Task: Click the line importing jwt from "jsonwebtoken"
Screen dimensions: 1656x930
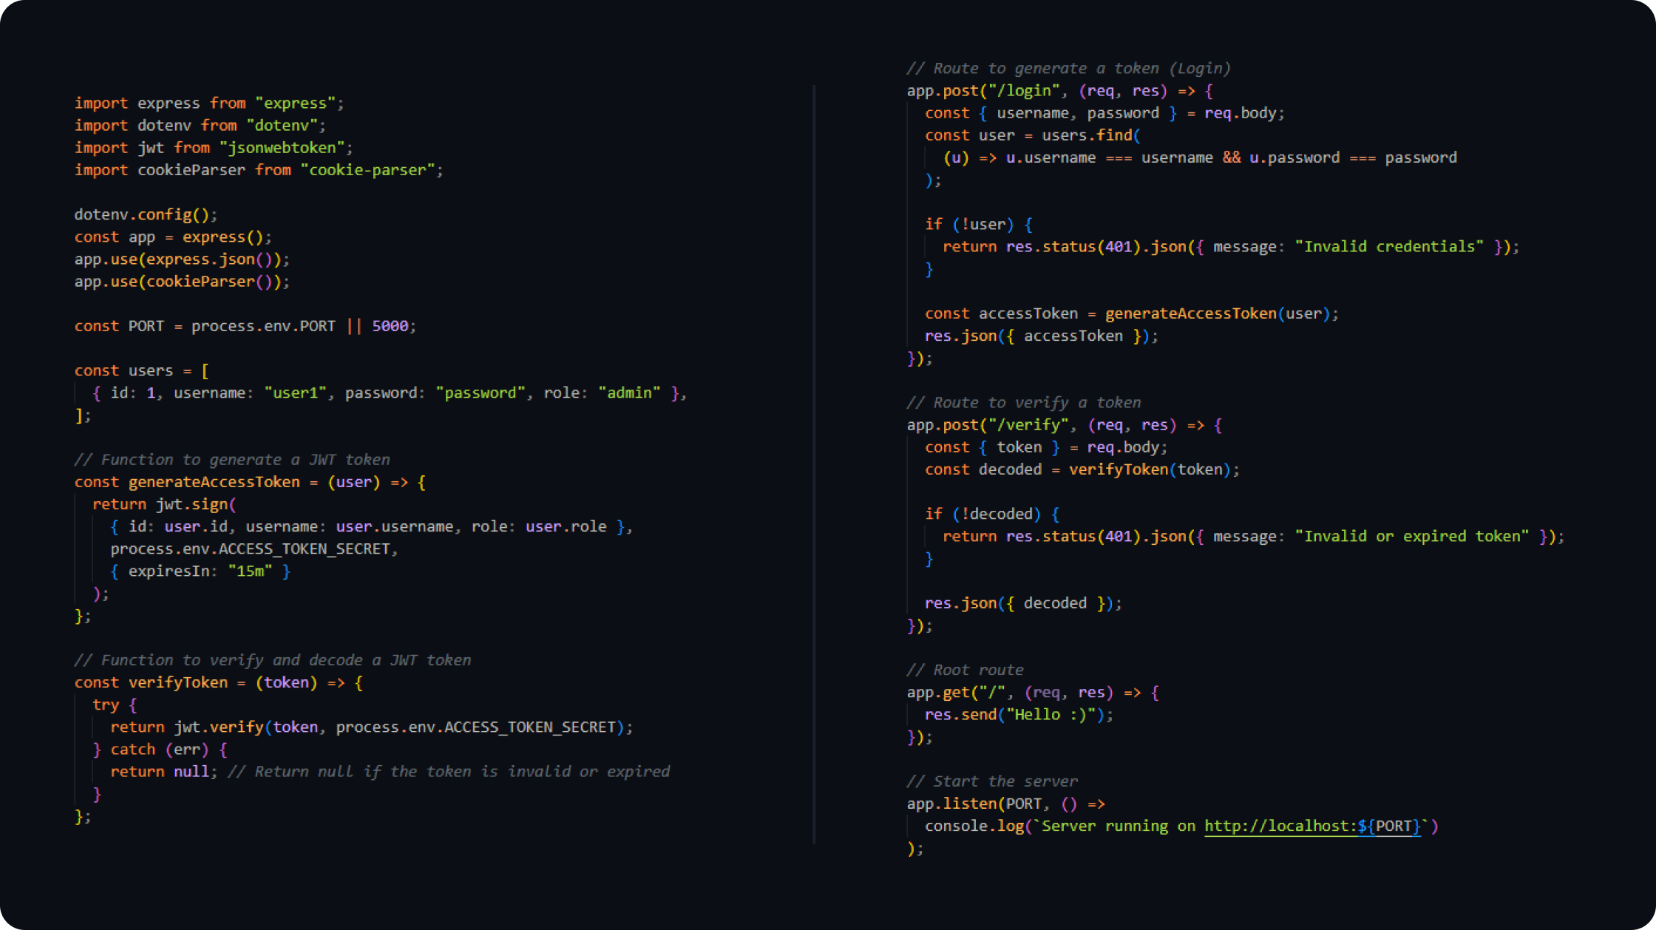Action: pos(214,147)
